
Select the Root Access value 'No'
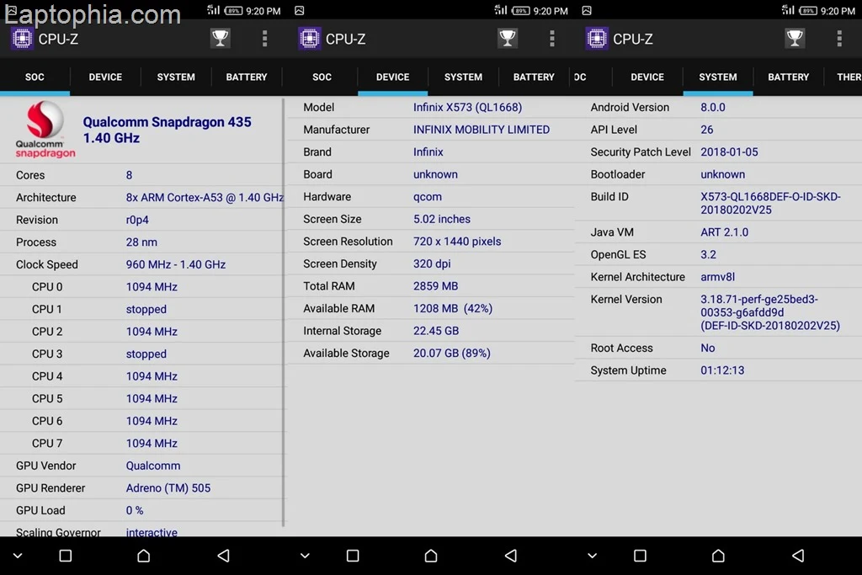click(x=707, y=348)
